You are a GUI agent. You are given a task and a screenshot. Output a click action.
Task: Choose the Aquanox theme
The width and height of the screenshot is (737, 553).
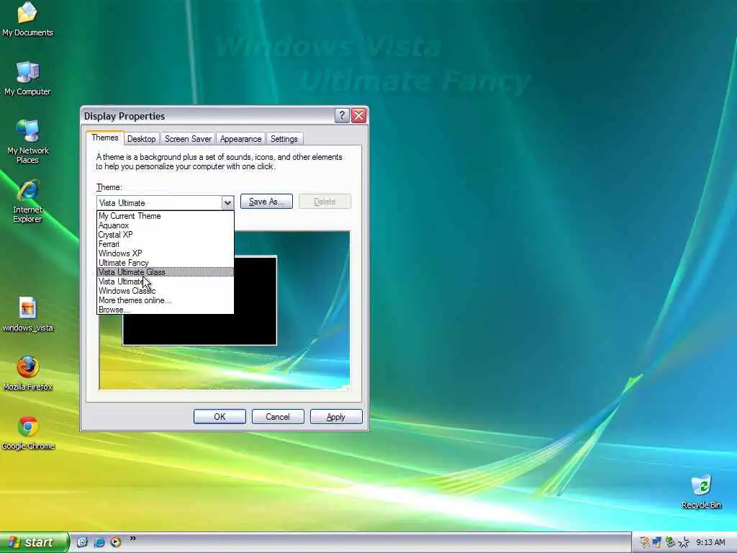pyautogui.click(x=165, y=225)
